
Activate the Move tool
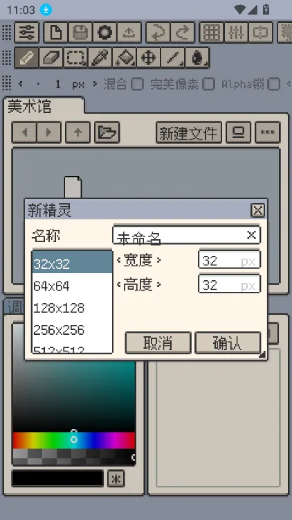[149, 58]
